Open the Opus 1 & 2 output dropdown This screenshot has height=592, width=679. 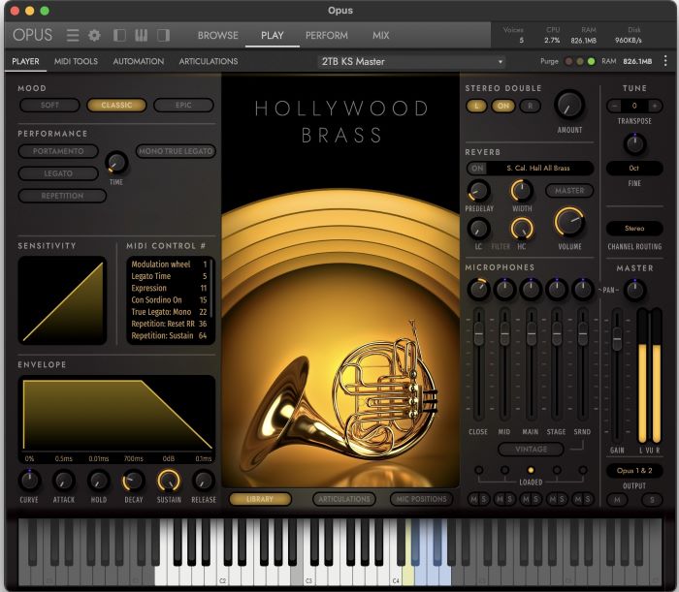[634, 471]
